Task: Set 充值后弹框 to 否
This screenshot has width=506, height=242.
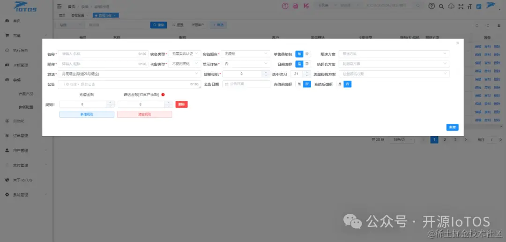Action: [348, 84]
